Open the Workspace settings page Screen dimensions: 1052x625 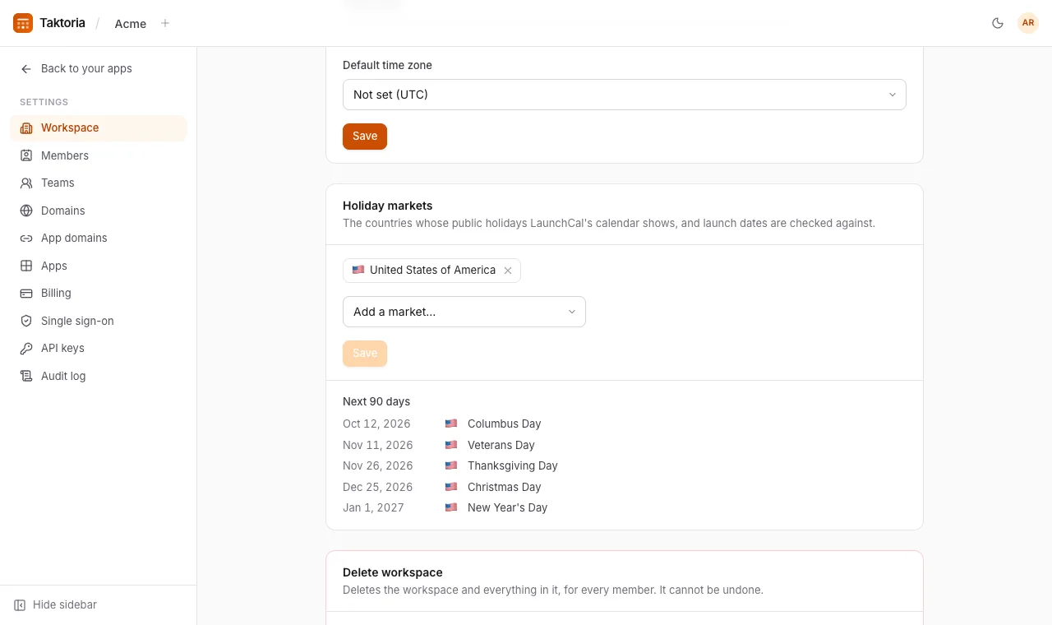point(99,128)
